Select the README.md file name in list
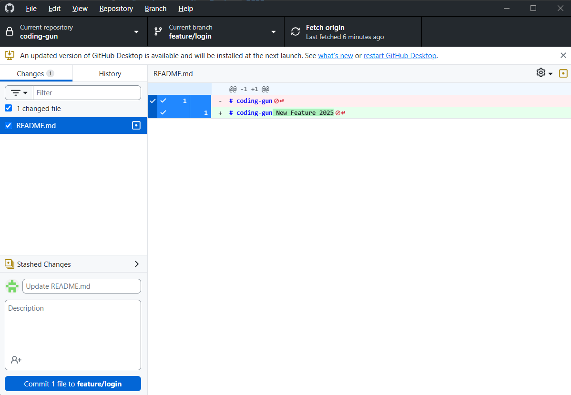The width and height of the screenshot is (571, 395). tap(36, 126)
